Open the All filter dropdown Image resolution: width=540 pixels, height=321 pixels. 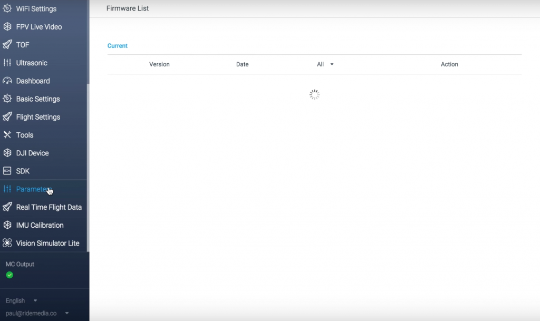click(x=325, y=64)
